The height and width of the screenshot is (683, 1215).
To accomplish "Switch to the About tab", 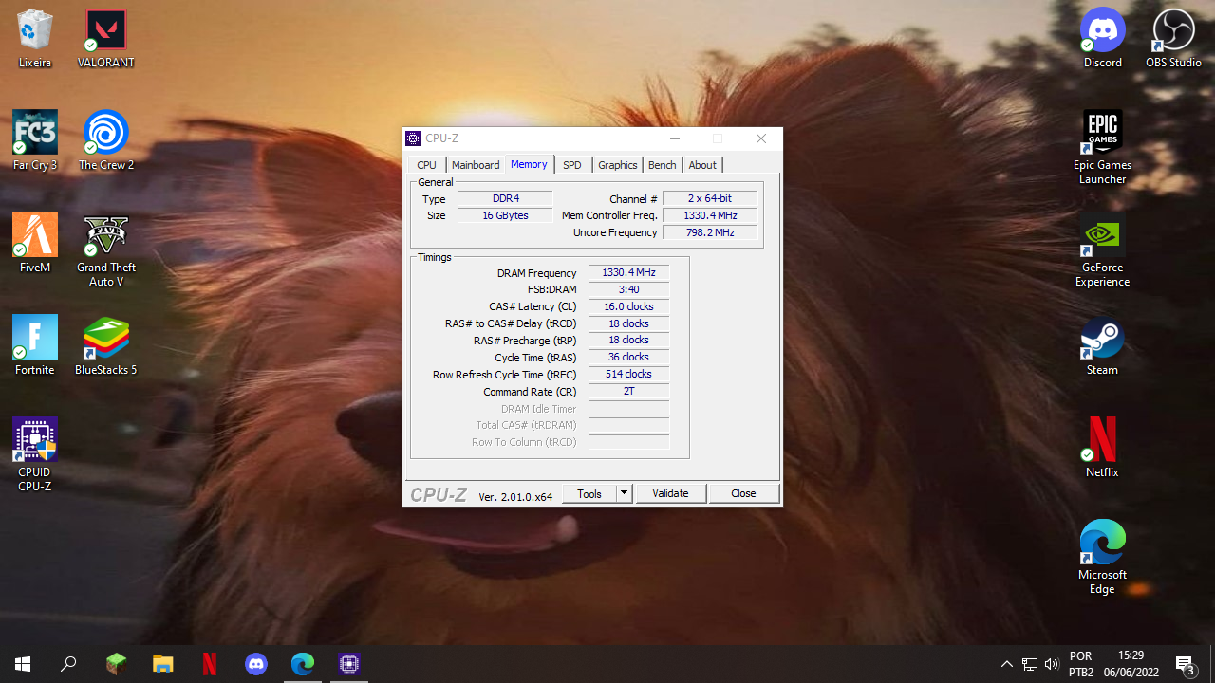I will pos(702,165).
